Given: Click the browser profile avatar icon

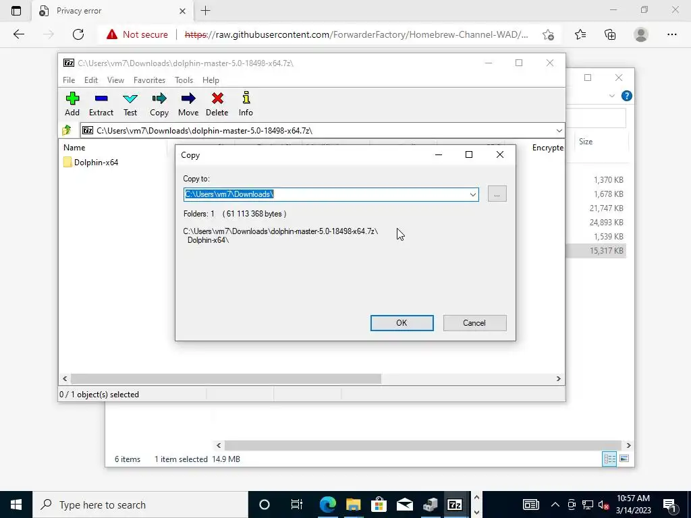Looking at the screenshot, I should coord(641,34).
